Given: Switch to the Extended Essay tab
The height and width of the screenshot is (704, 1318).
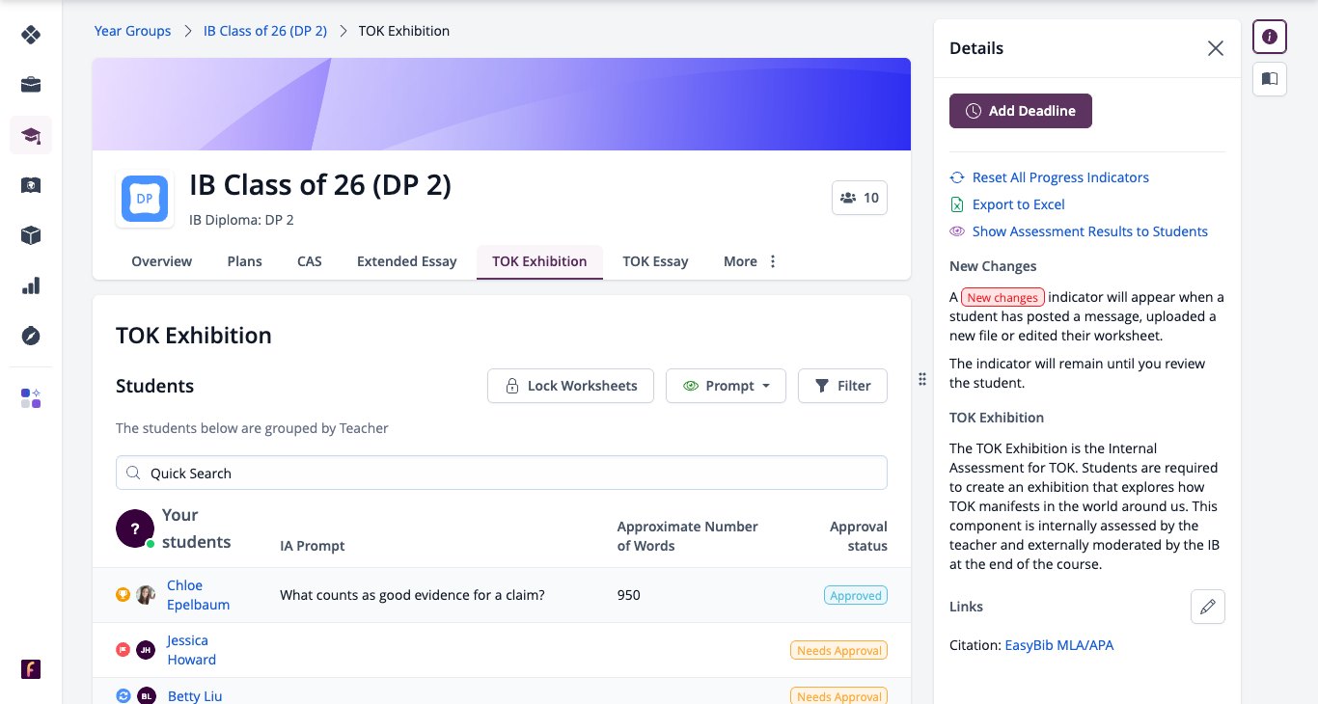Looking at the screenshot, I should (x=406, y=261).
